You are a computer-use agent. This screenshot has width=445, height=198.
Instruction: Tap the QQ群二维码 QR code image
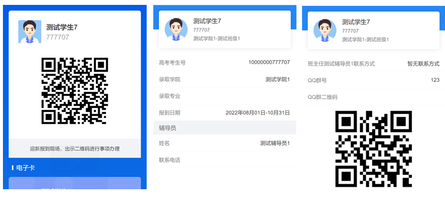(373, 149)
